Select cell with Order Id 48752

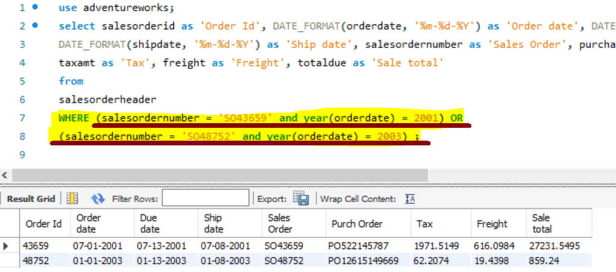pyautogui.click(x=45, y=260)
